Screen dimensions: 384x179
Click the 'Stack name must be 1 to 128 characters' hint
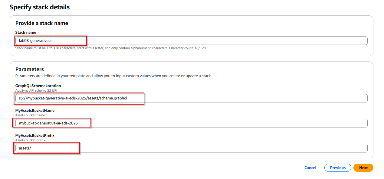coord(91,48)
